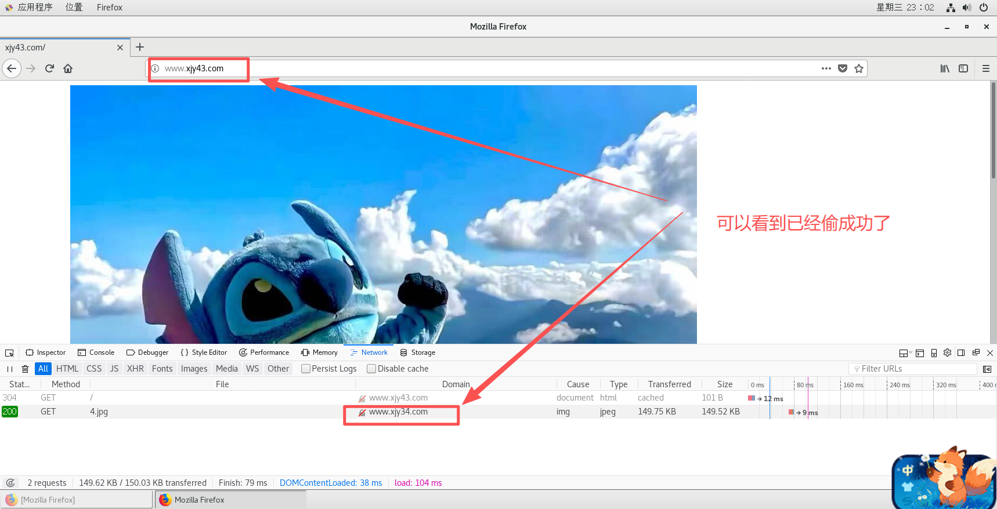Switch to the Console tab
997x509 pixels.
pos(96,352)
